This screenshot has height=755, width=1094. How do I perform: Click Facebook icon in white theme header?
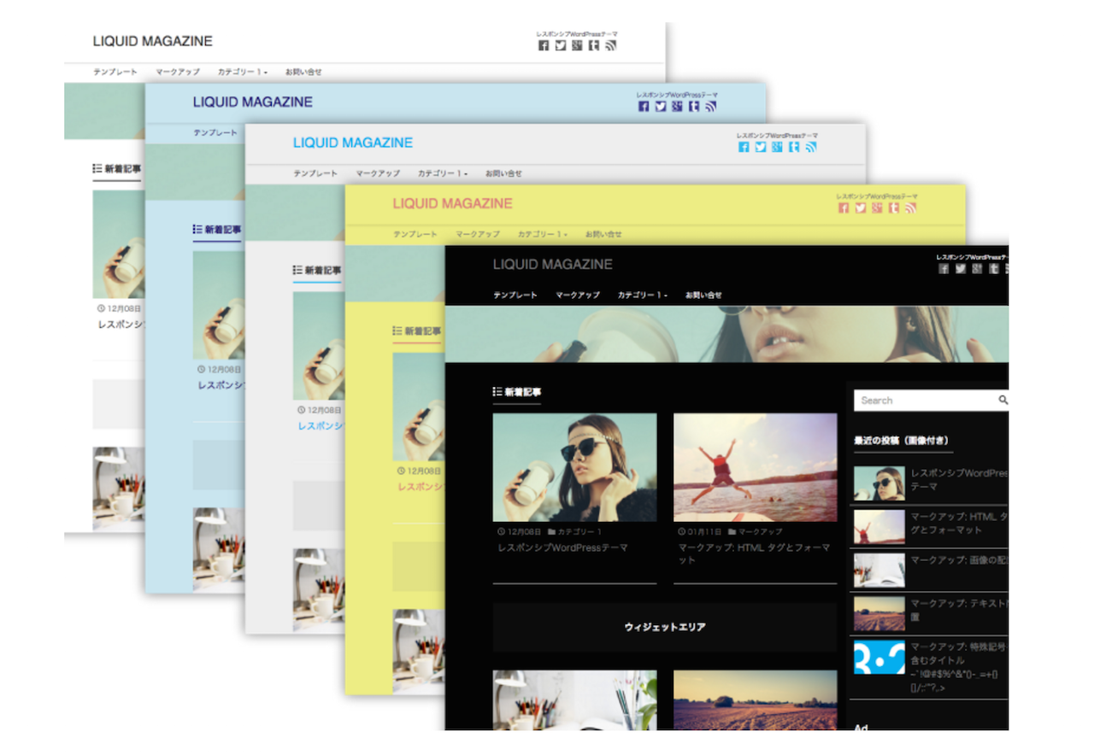[544, 45]
